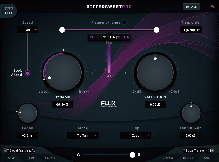This screenshot has height=162, width=219.
Task: Click the 20 Hz low frequency value
Action: point(93,37)
